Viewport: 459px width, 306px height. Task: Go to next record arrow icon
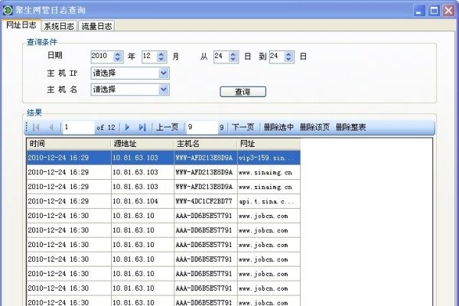pos(127,127)
